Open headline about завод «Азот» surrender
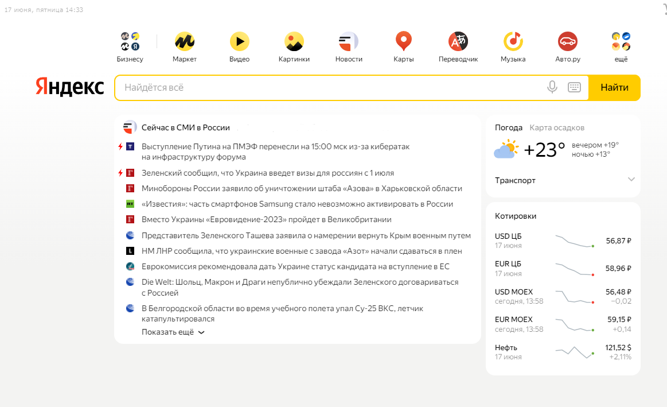Screen dimensions: 667x407 tap(302, 251)
